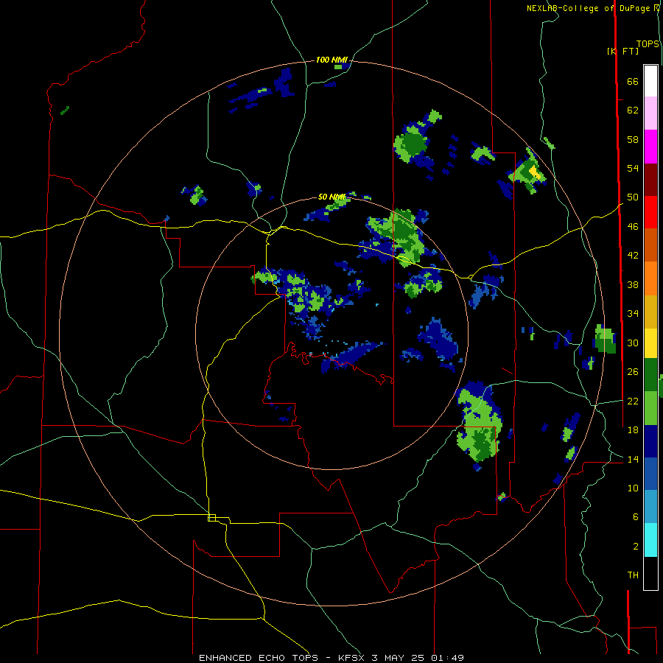
Task: Click the "14" legend value
Action: tap(633, 459)
